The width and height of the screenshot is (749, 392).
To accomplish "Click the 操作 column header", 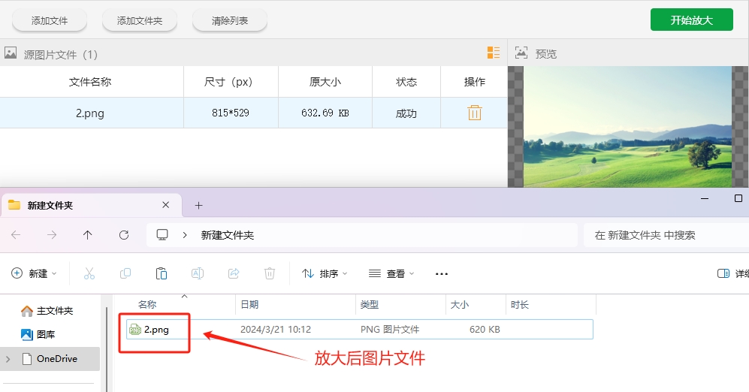I will pyautogui.click(x=474, y=82).
